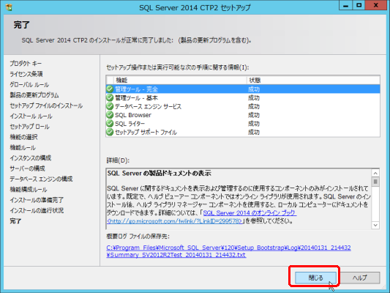Click the green check icon beside SQL ライター
Image resolution: width=390 pixels, height=293 pixels.
click(x=110, y=124)
